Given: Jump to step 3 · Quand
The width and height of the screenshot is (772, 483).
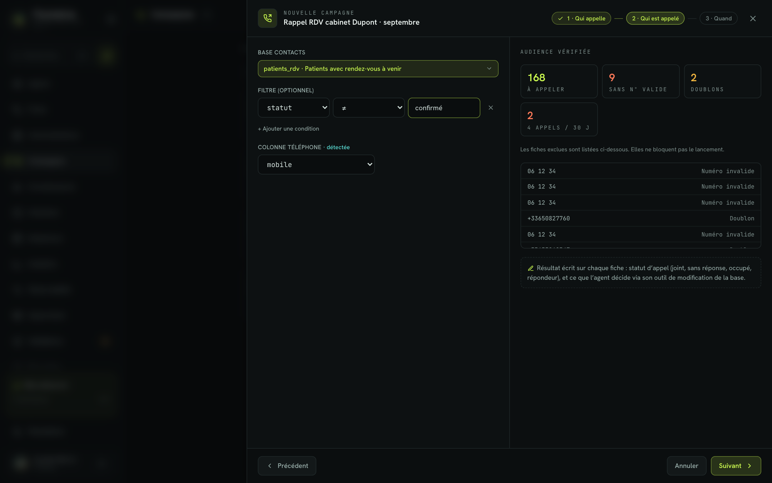Looking at the screenshot, I should pyautogui.click(x=719, y=19).
